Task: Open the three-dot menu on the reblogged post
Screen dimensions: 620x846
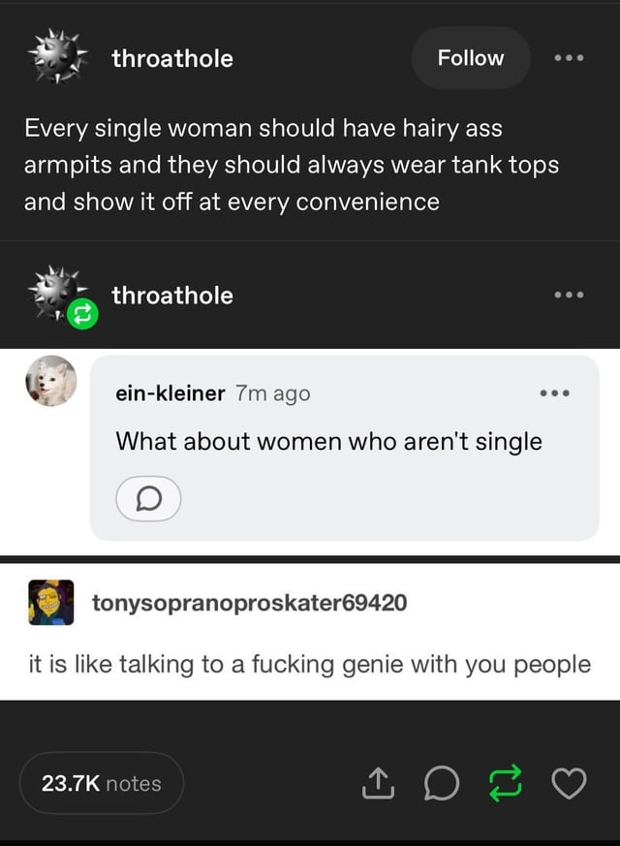Action: point(569,296)
